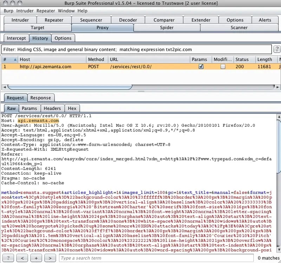Click the '+' search options button
281x263 pixels.
(36, 258)
